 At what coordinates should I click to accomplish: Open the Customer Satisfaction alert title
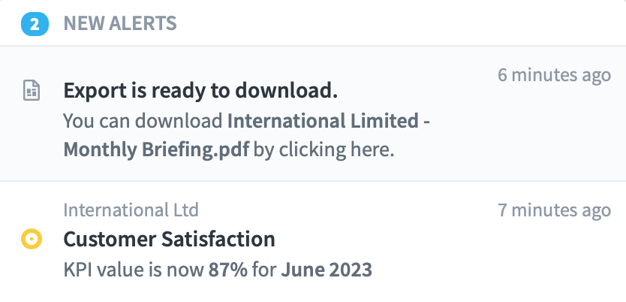[170, 240]
